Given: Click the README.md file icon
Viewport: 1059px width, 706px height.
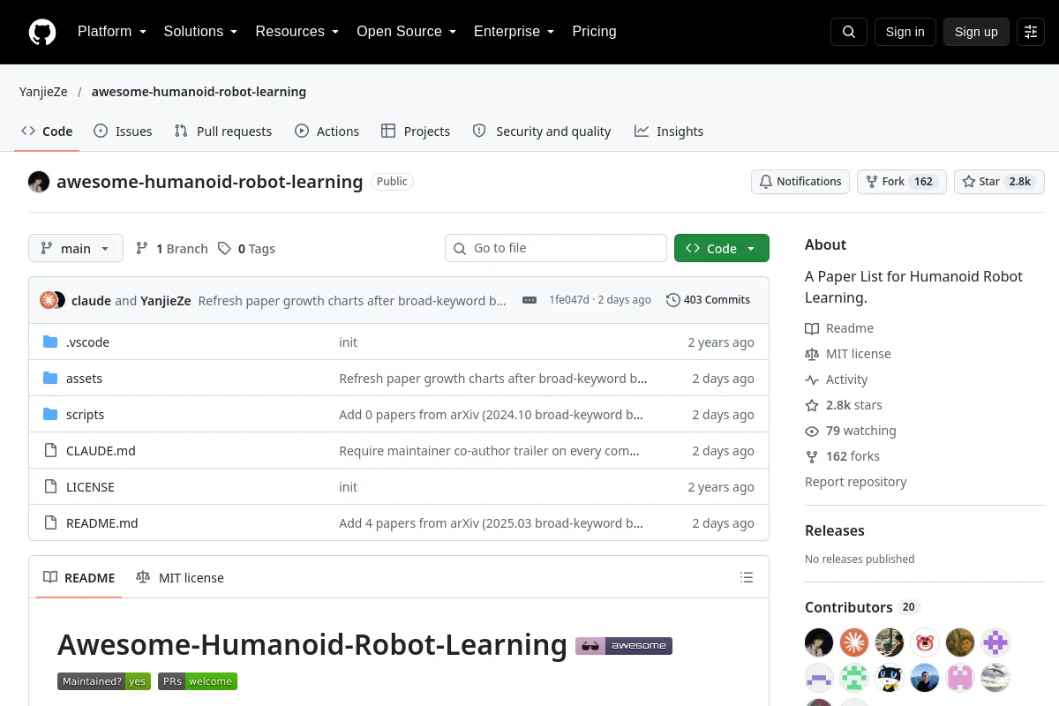Looking at the screenshot, I should pos(50,523).
